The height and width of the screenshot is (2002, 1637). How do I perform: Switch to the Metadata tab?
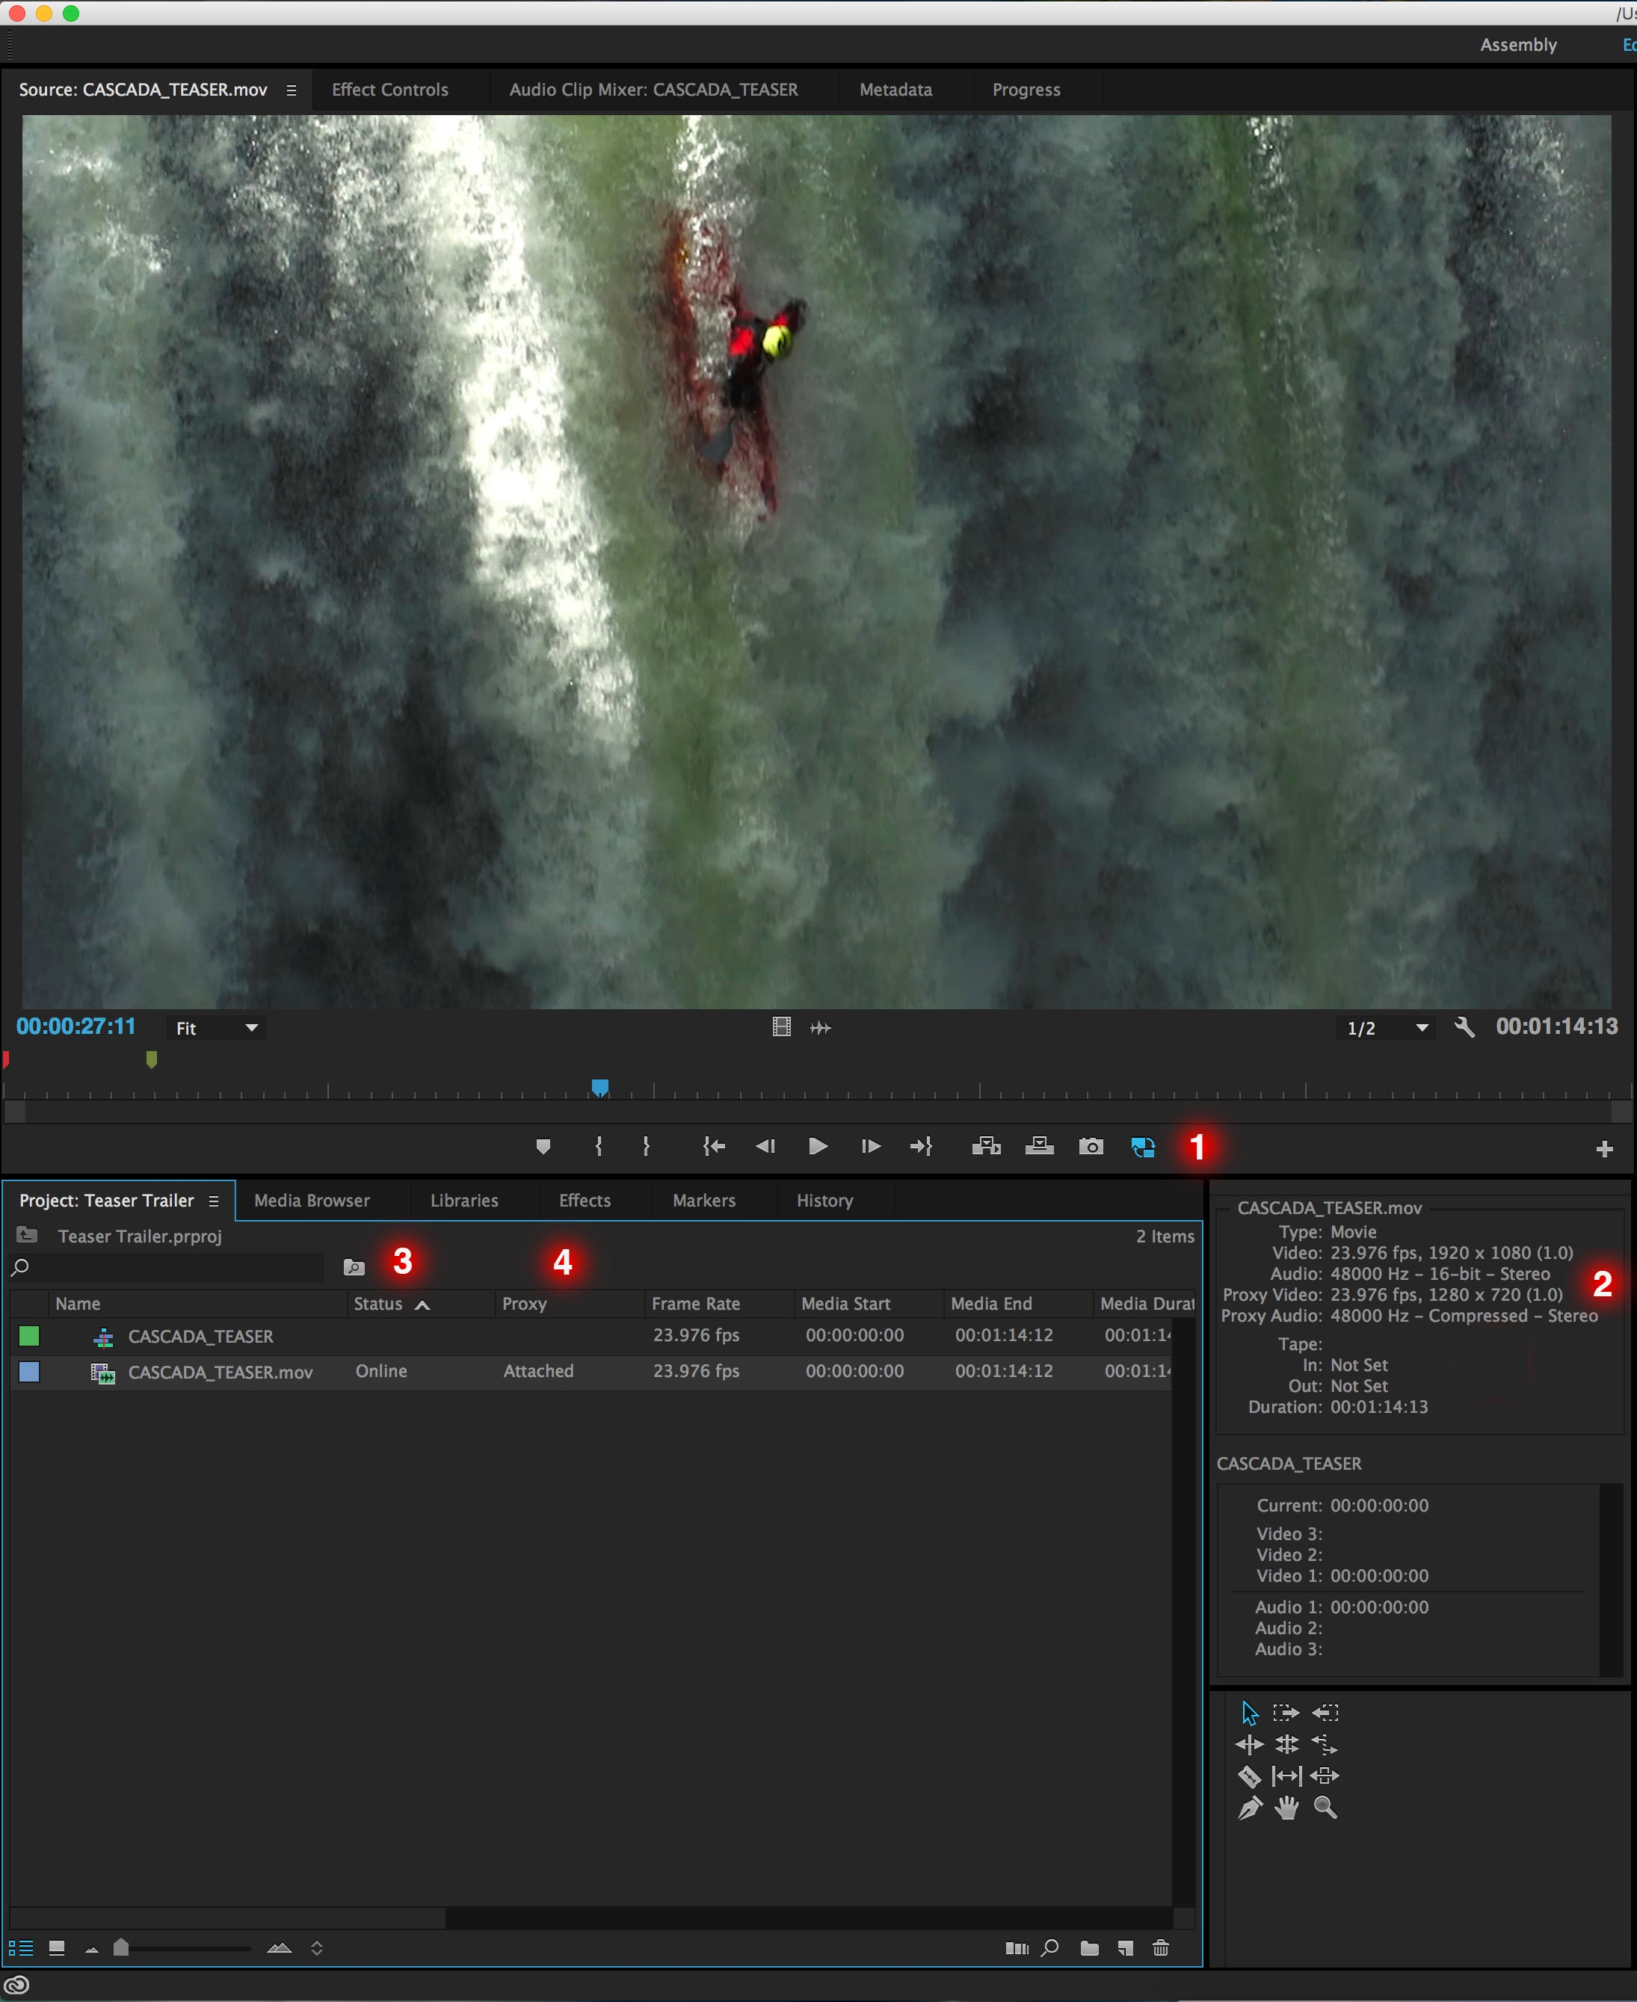[895, 90]
